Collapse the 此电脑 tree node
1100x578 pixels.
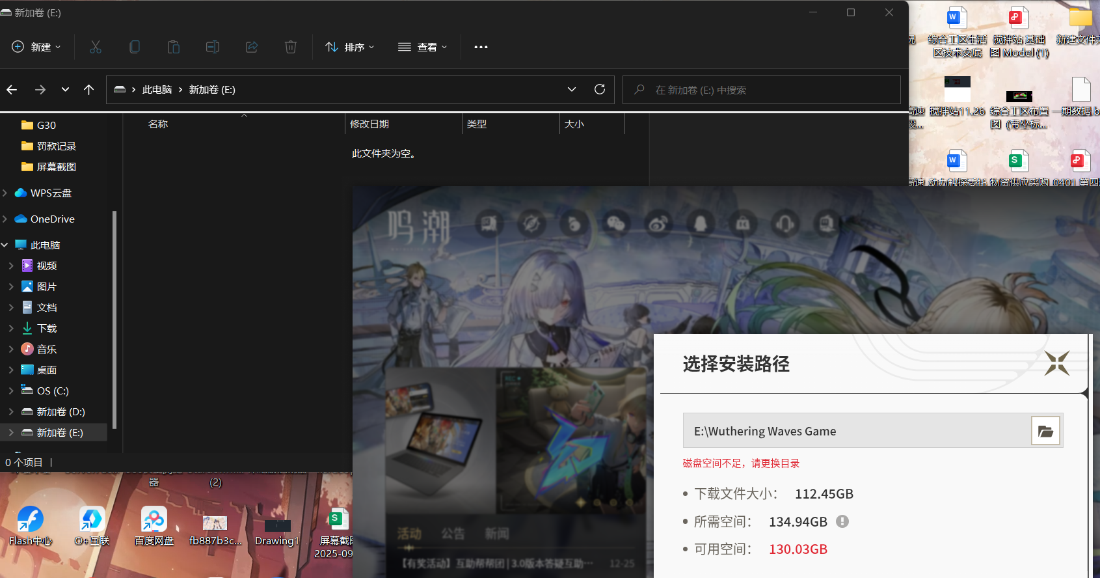(x=5, y=245)
